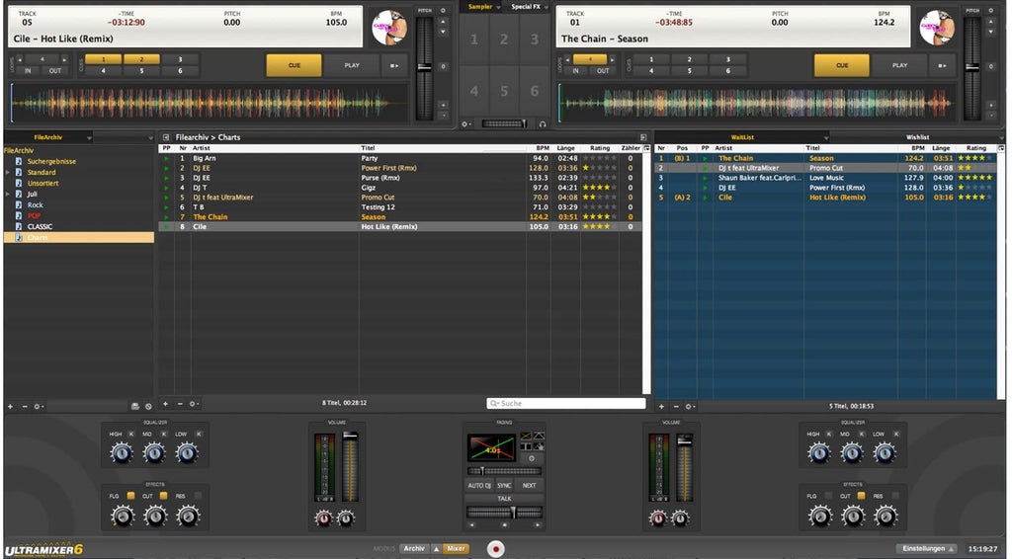Switch to Archiv mode
The image size is (1012, 559).
414,549
